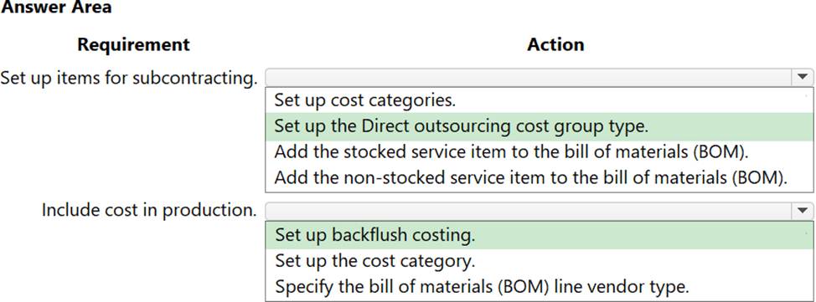This screenshot has width=816, height=302.
Task: Click the 'Action' column header
Action: (x=555, y=44)
